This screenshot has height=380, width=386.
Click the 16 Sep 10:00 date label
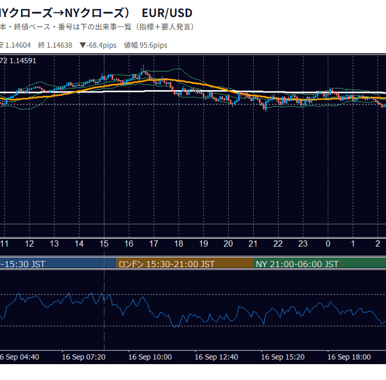150,357
